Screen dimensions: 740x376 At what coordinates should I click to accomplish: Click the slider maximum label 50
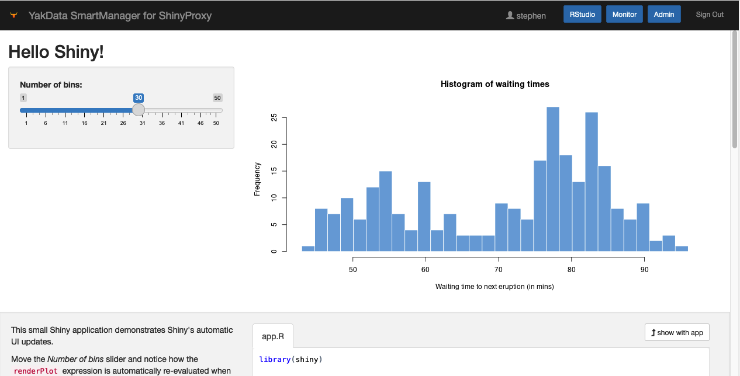[217, 98]
